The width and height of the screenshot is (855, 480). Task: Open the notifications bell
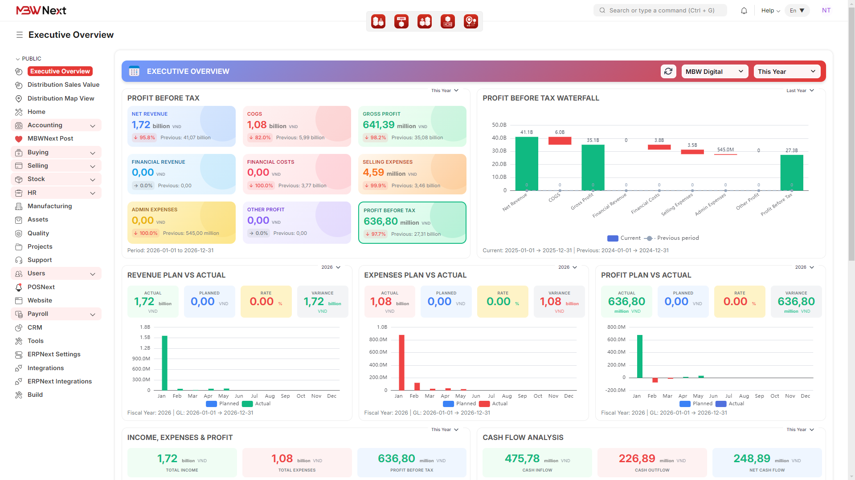[744, 11]
